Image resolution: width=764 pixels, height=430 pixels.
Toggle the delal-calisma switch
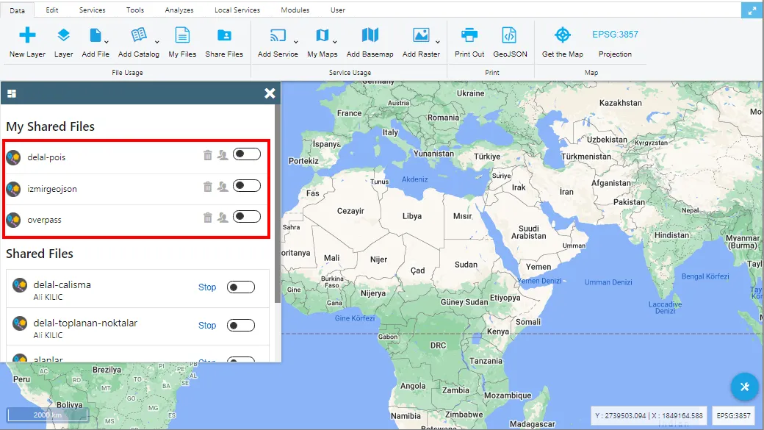coord(241,287)
